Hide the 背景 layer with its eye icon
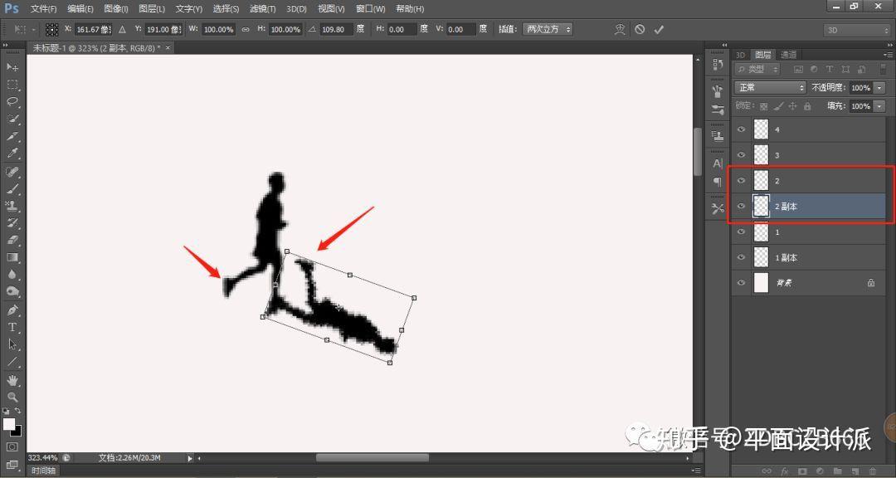The image size is (896, 478). [x=741, y=282]
